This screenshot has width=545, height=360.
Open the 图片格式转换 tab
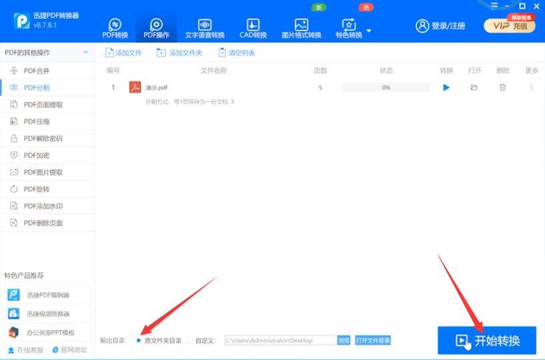(x=301, y=28)
